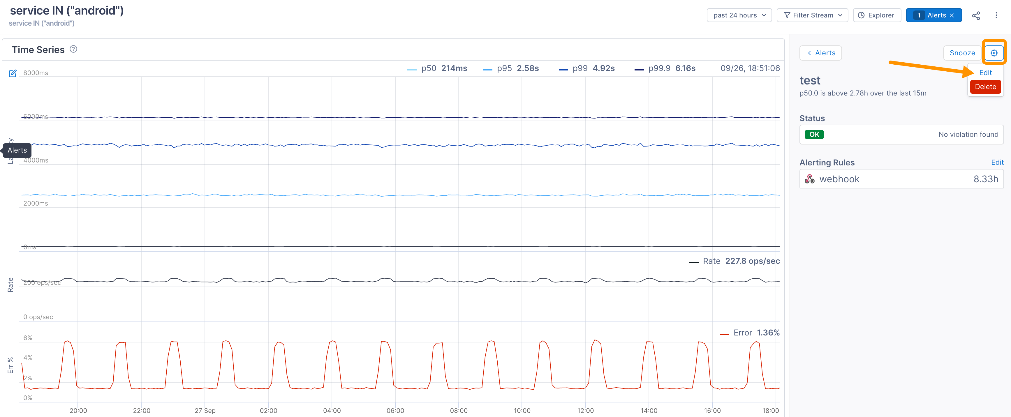Click Edit link beside Alerting Rules
Screen dimensions: 1011x417
click(997, 162)
